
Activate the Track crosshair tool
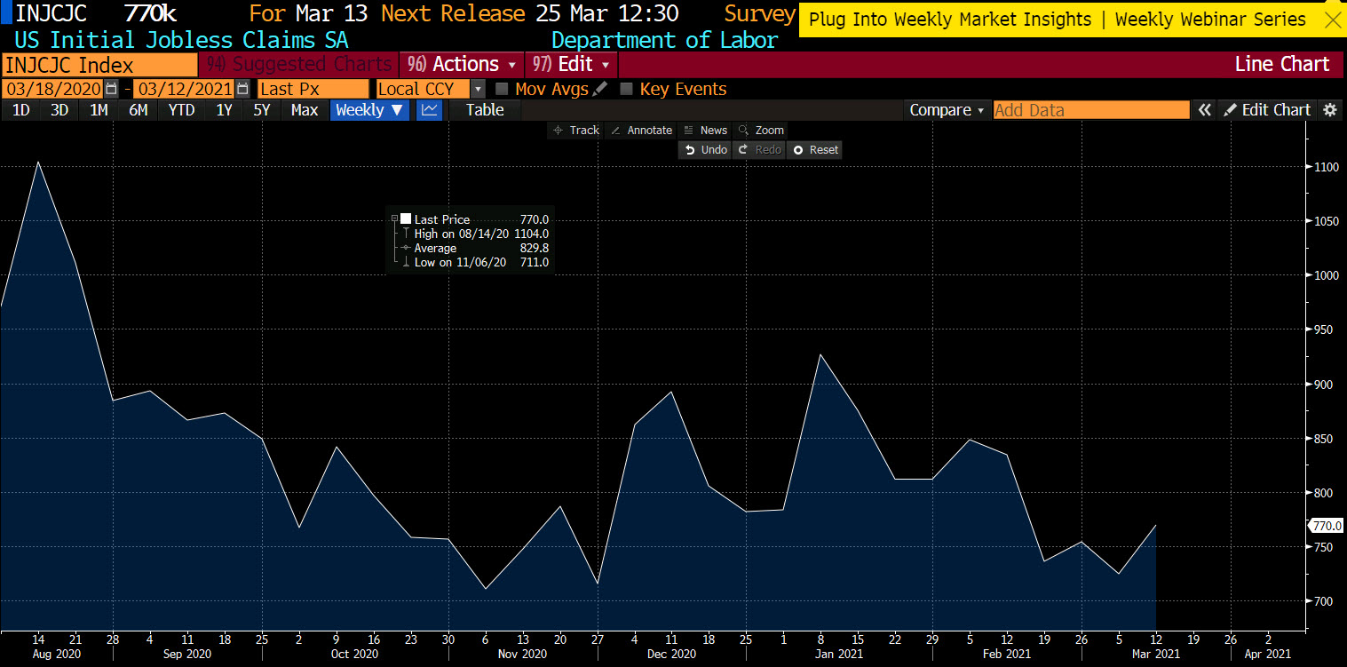click(575, 131)
